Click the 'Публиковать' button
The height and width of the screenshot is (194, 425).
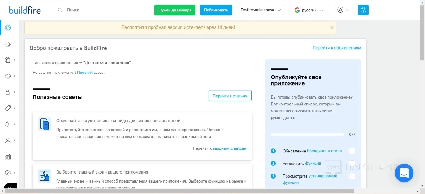click(x=216, y=10)
